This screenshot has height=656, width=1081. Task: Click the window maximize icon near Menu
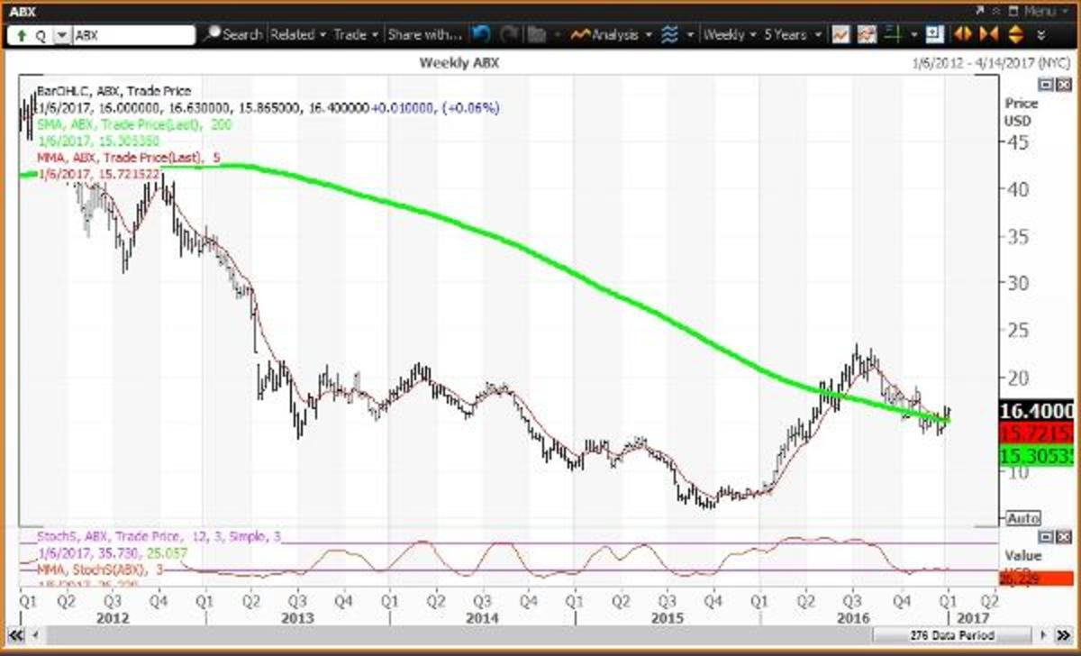click(x=1012, y=11)
